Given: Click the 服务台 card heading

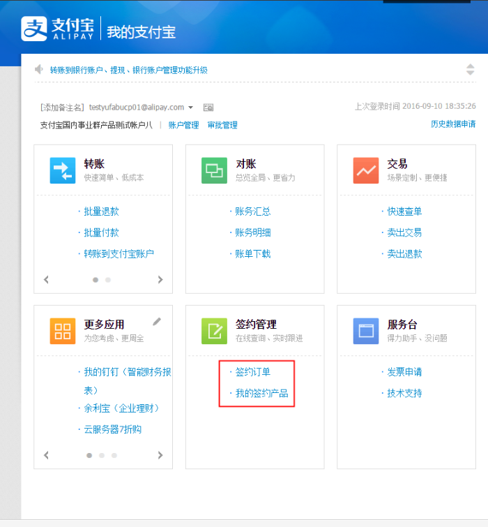Looking at the screenshot, I should pyautogui.click(x=402, y=325).
